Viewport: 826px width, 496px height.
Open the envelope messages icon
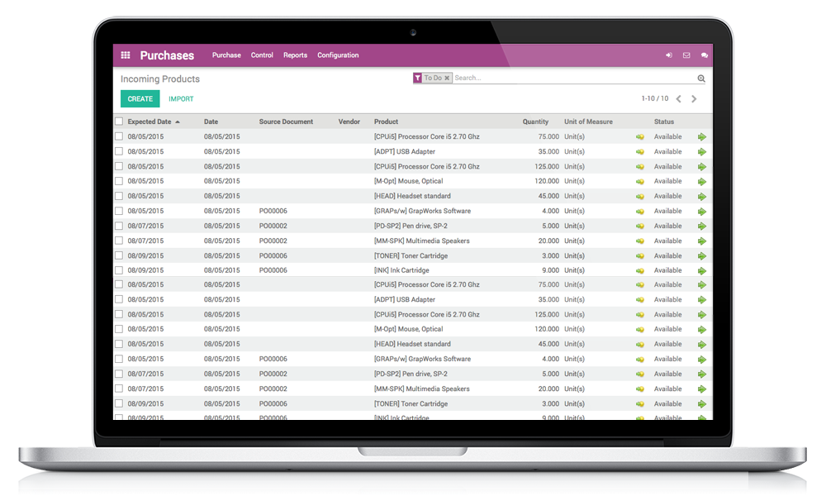(x=686, y=55)
